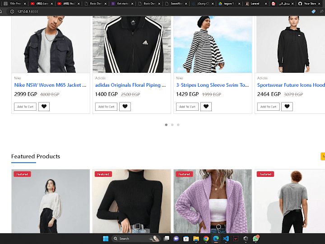Screen dimensions: 325x244
Task: Click heart icon for adidas Originals Floral Piping
Action: 125,107
